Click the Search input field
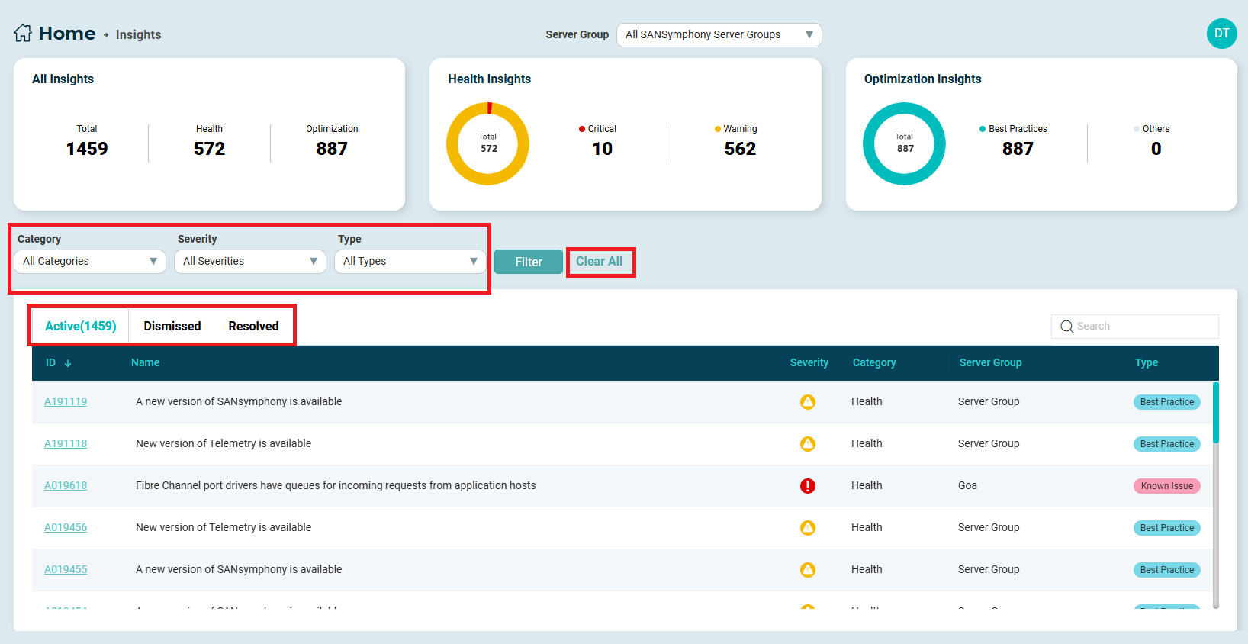The height and width of the screenshot is (644, 1248). (x=1144, y=327)
